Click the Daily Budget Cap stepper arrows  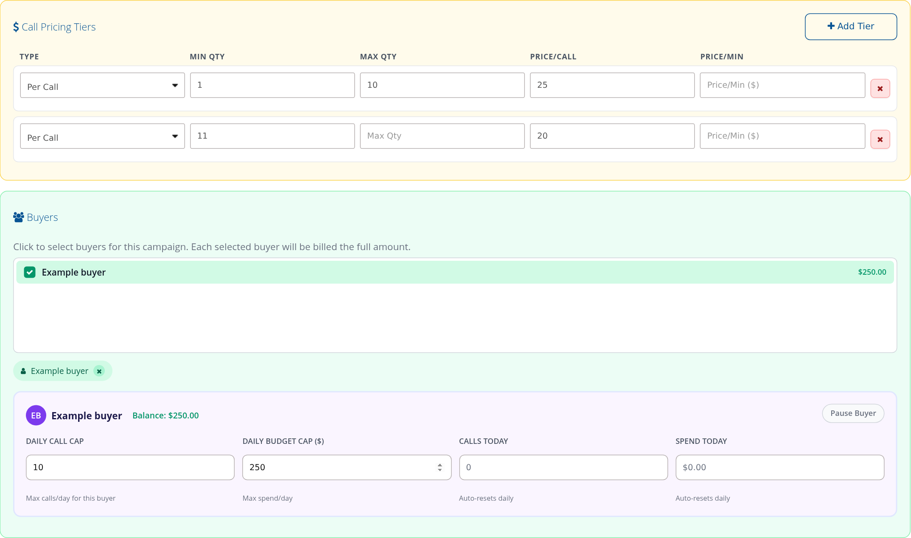tap(440, 467)
